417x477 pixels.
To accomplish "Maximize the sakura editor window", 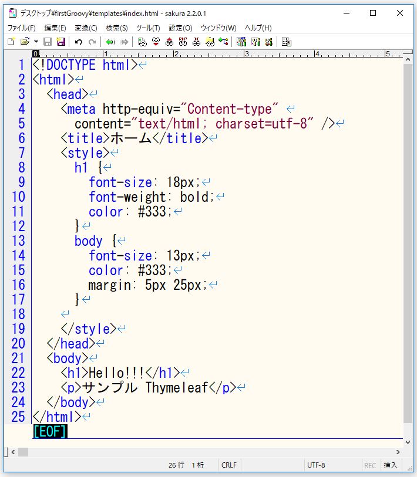I will pos(373,13).
